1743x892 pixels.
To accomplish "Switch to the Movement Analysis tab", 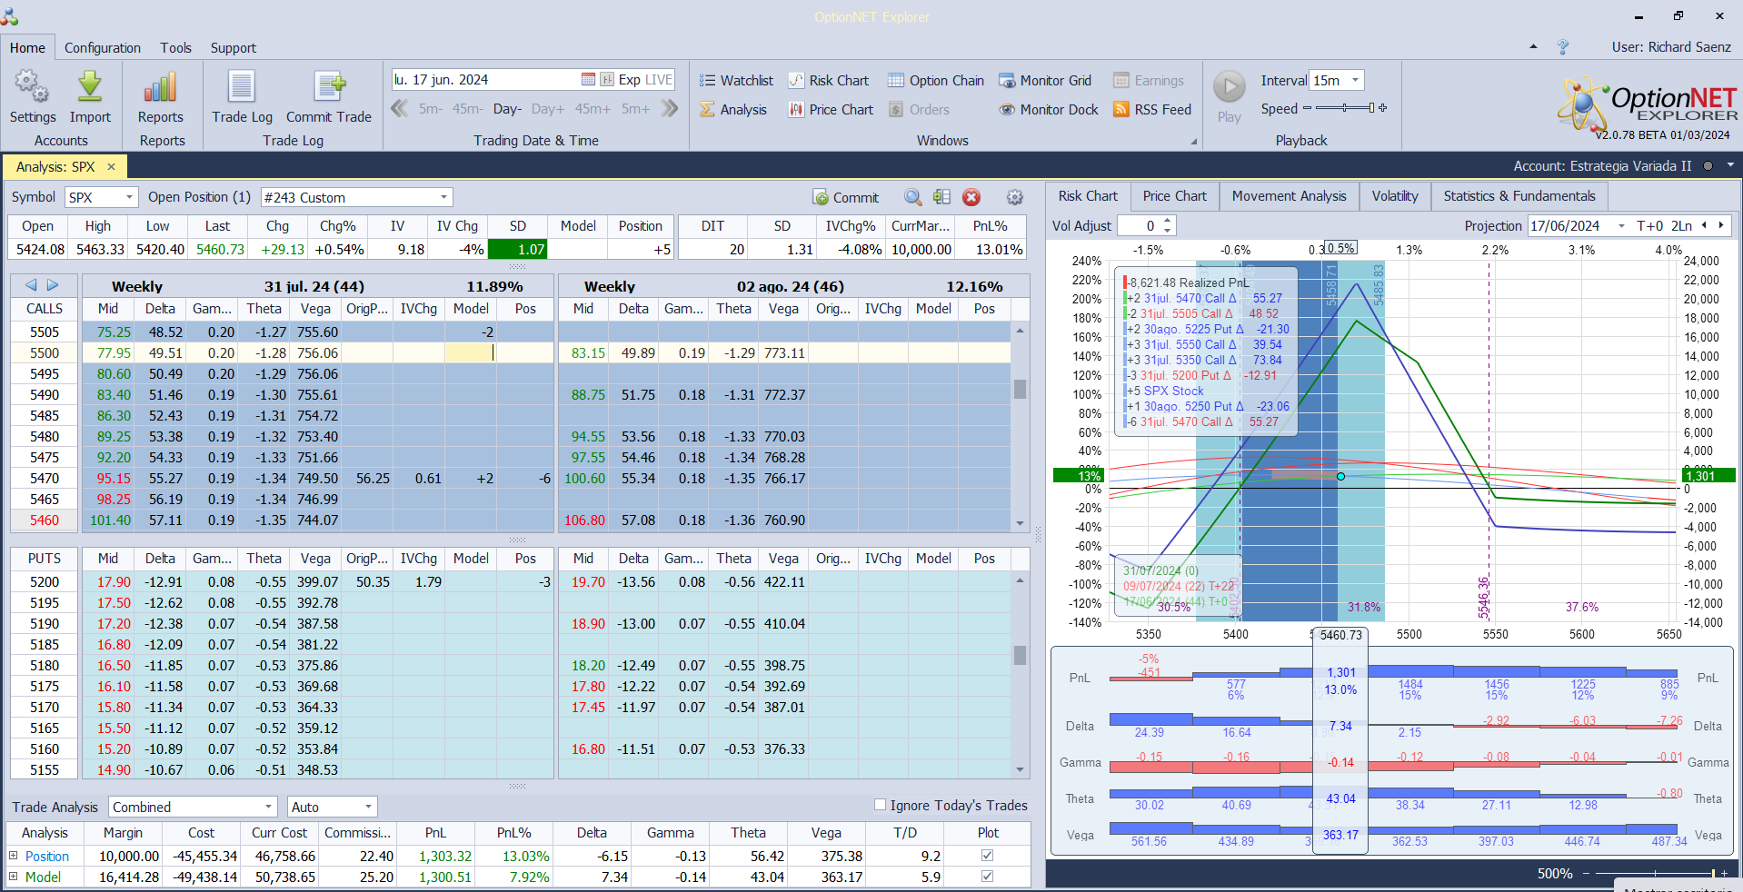I will tap(1289, 196).
